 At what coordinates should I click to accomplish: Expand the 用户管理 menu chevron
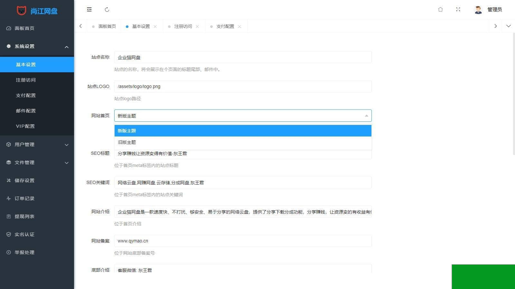point(67,145)
